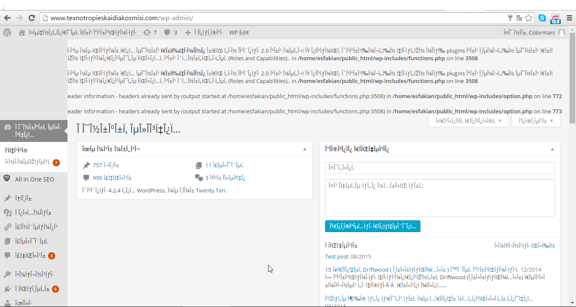576x307 pixels.
Task: Open the Skype extension icon
Action: click(542, 18)
